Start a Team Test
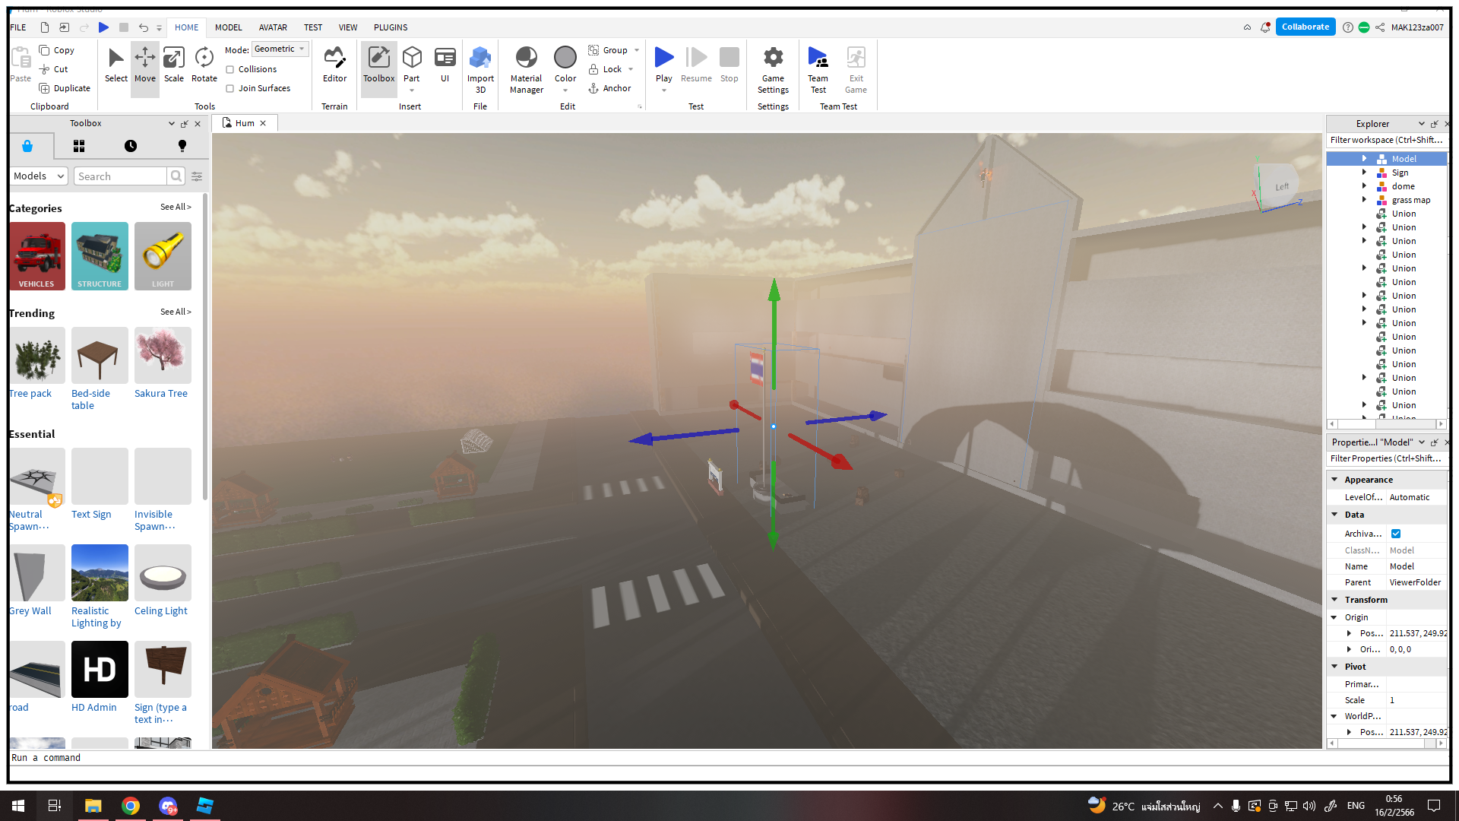 point(818,70)
